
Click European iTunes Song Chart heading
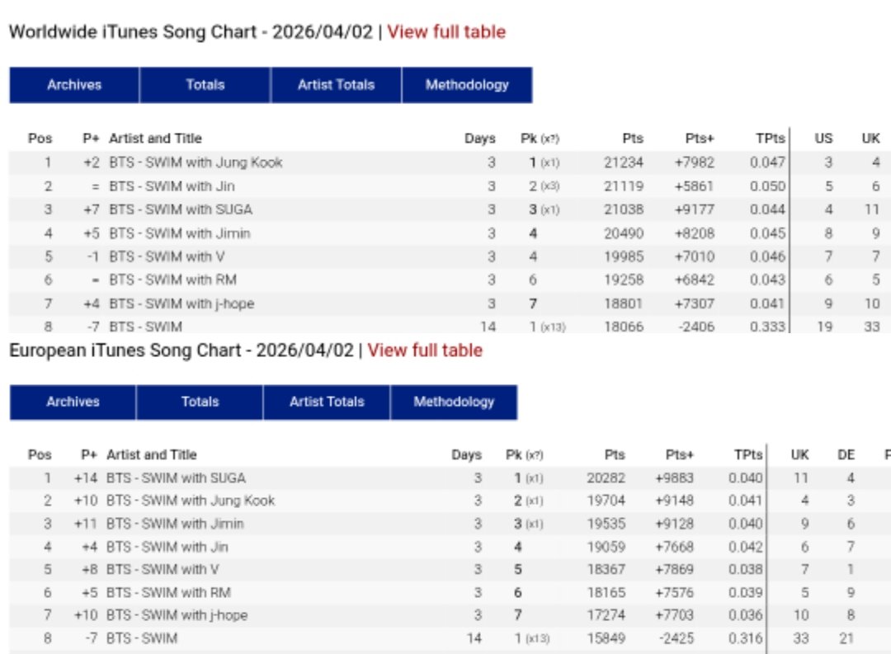coord(181,350)
